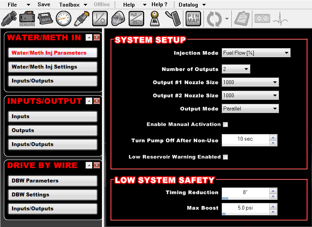Close the Inputs/Output panel
Screen dimensions: 312x227
pos(97,101)
